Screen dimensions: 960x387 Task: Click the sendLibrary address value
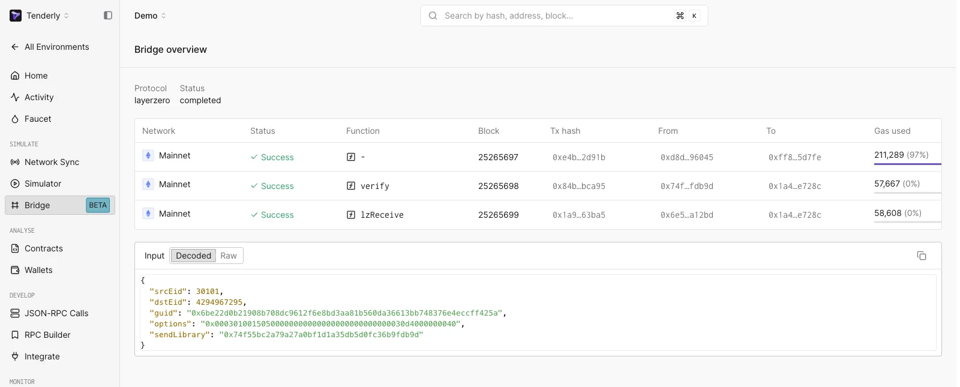tap(321, 335)
